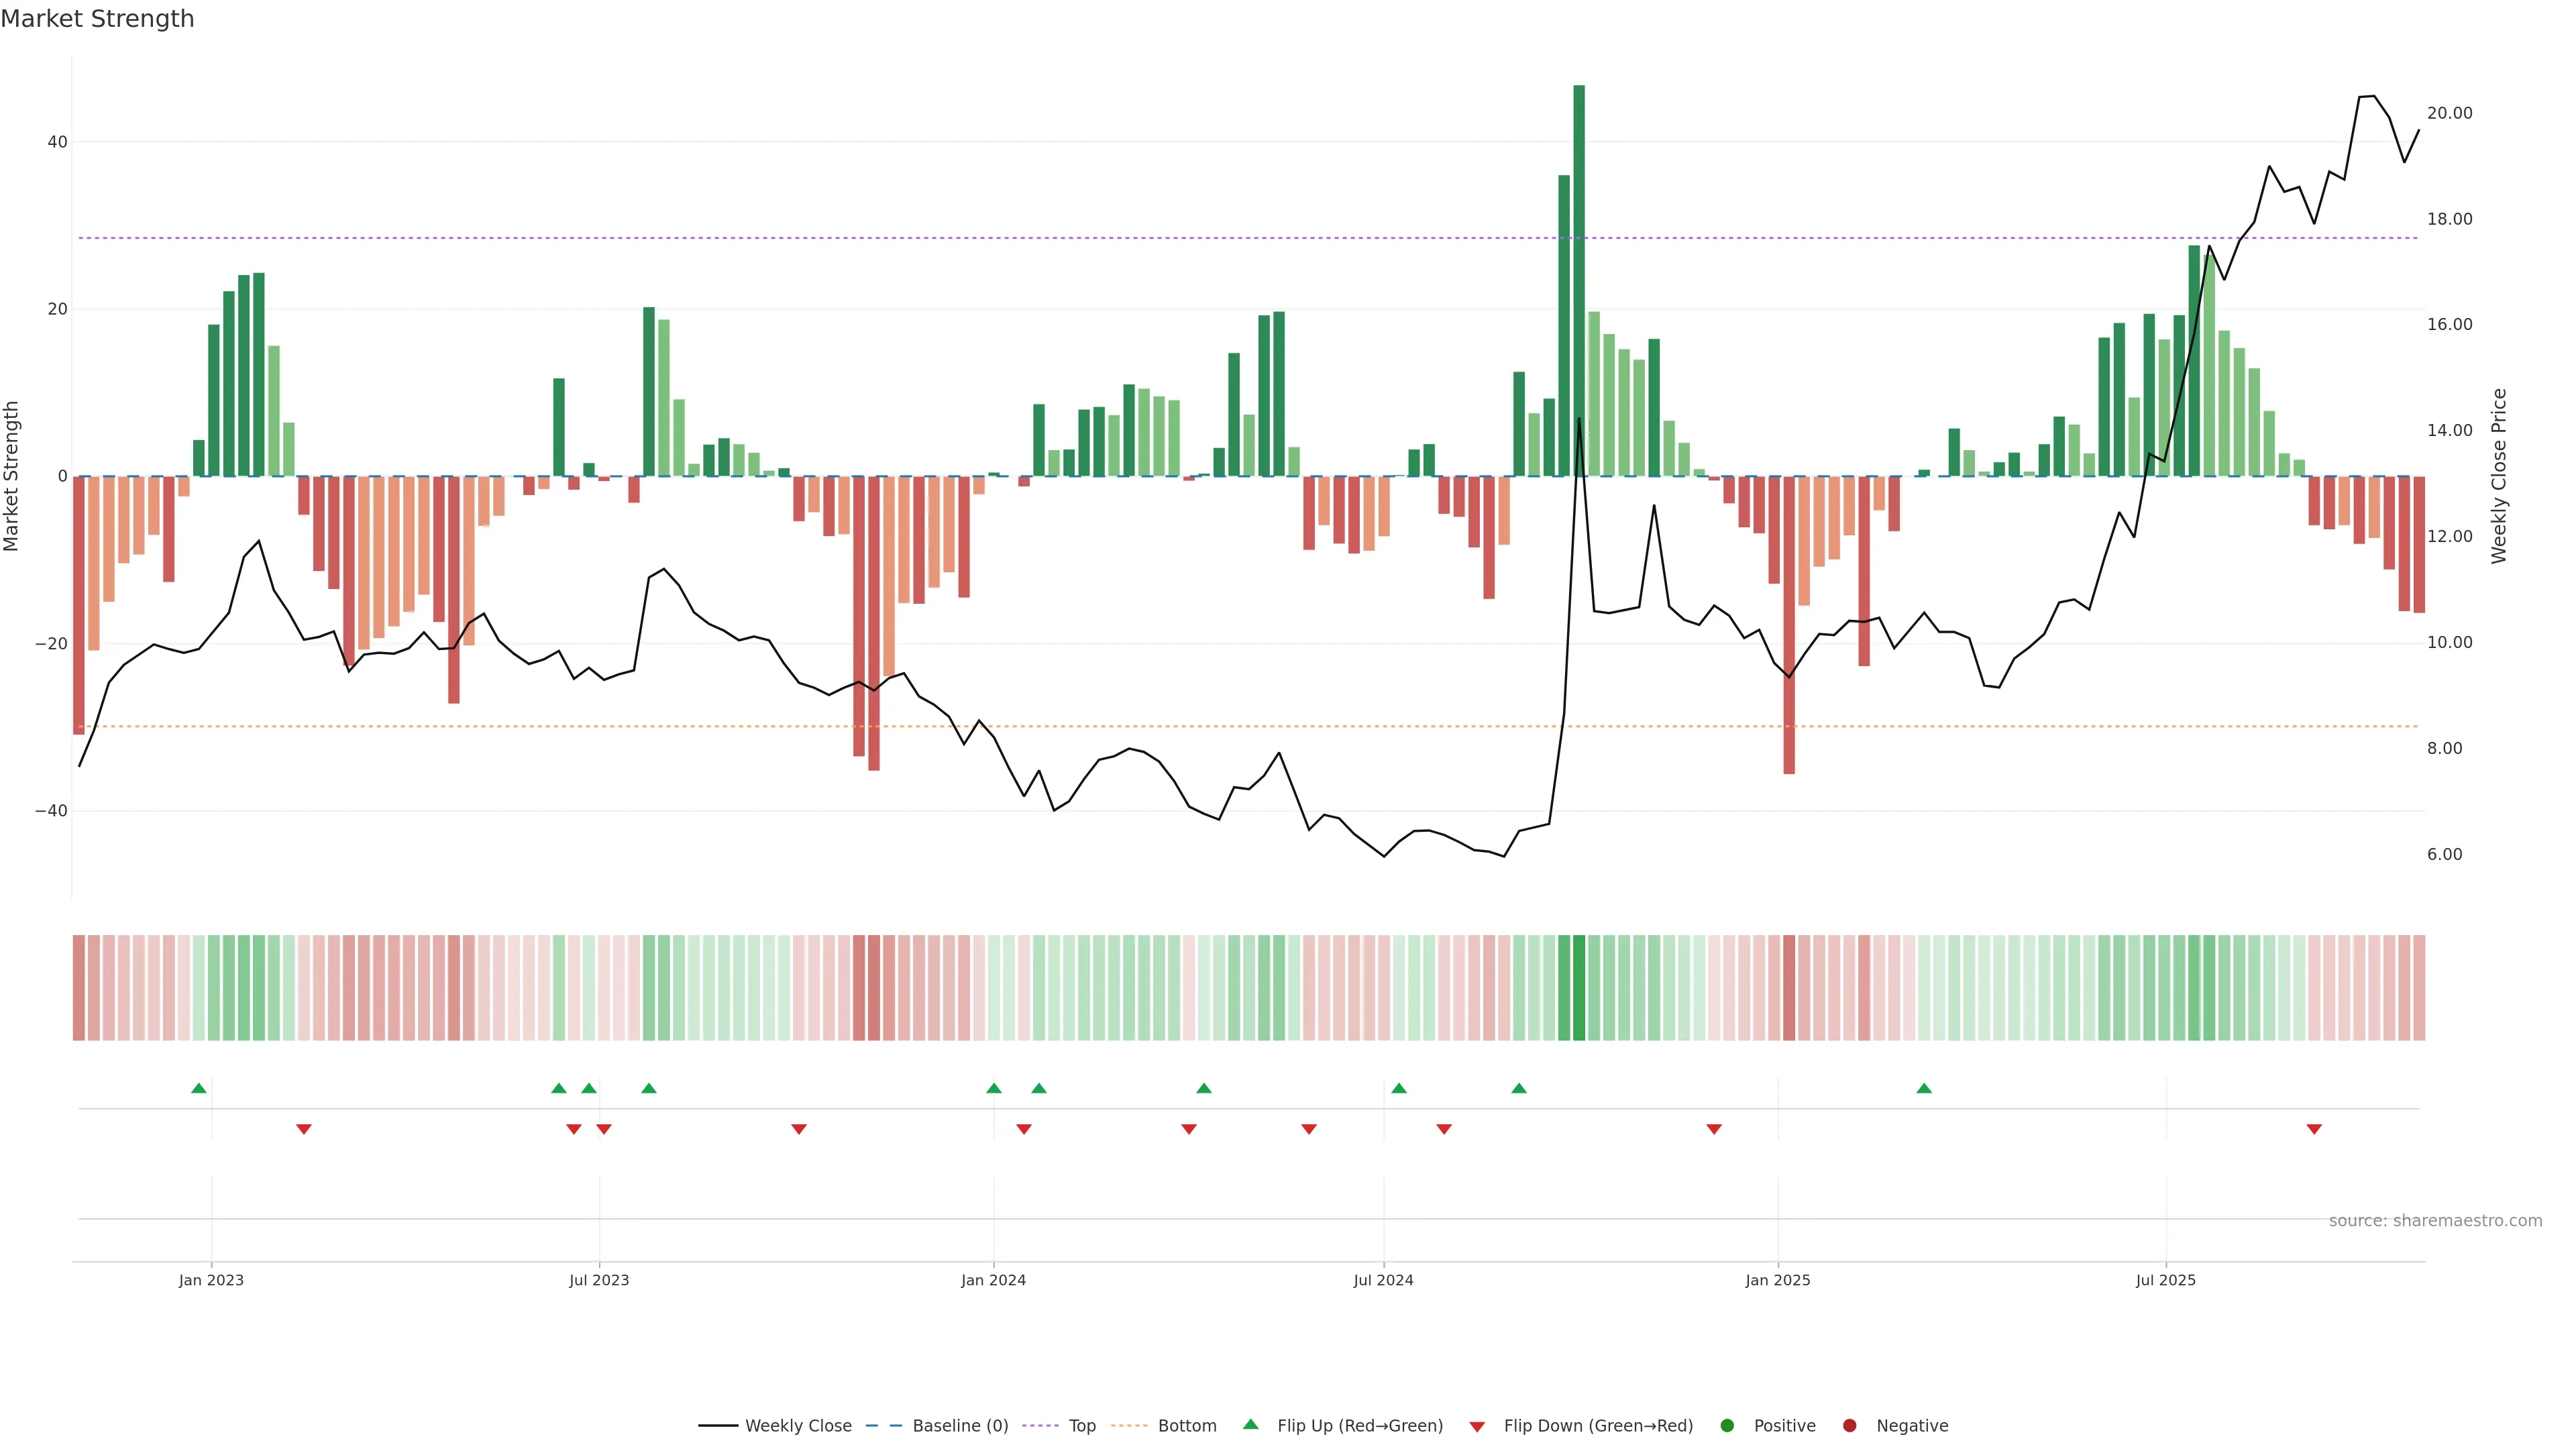
Task: Click the red flip-down triangle just before Jan 2025
Action: (1714, 1129)
